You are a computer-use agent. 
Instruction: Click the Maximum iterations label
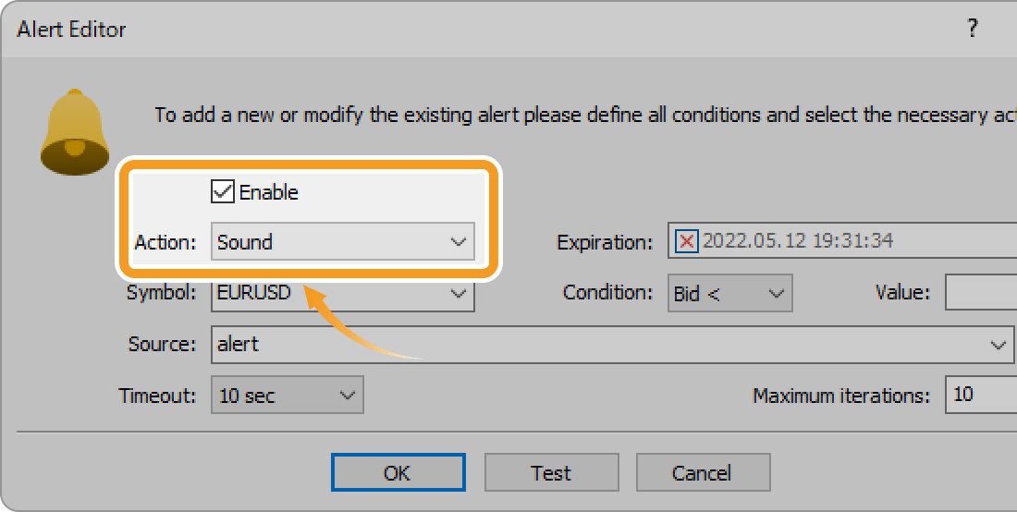click(841, 396)
